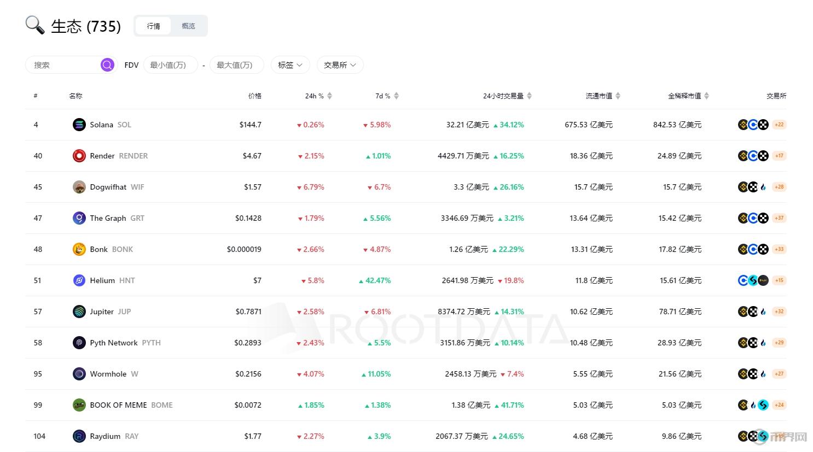Viewport: 813px width, 452px height.
Task: Click the Coinbase icon on the Helium row
Action: click(742, 280)
